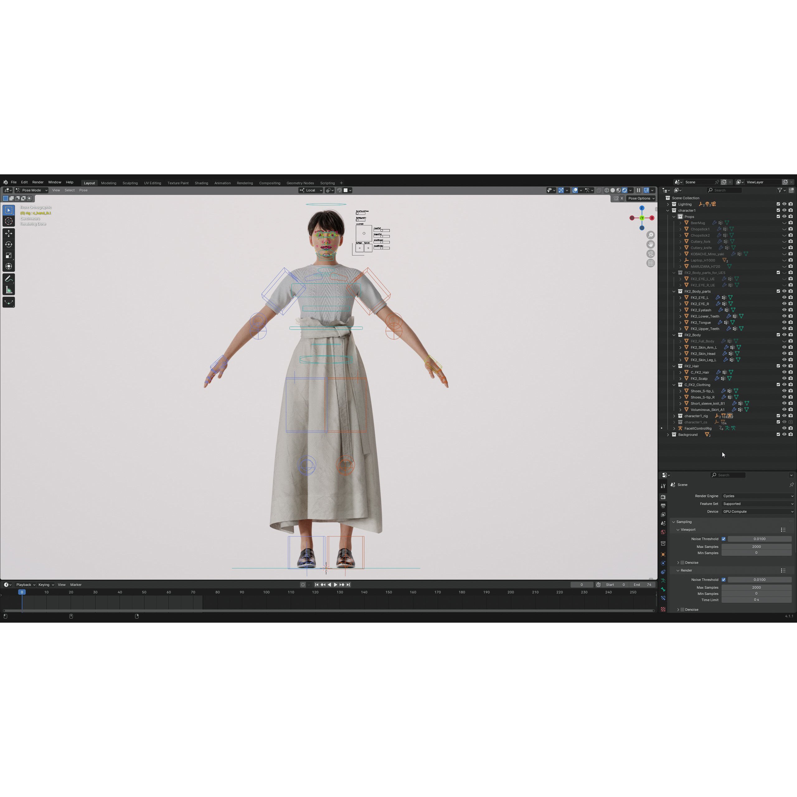Open the Render menu in the top bar
The height and width of the screenshot is (797, 797).
click(x=38, y=182)
